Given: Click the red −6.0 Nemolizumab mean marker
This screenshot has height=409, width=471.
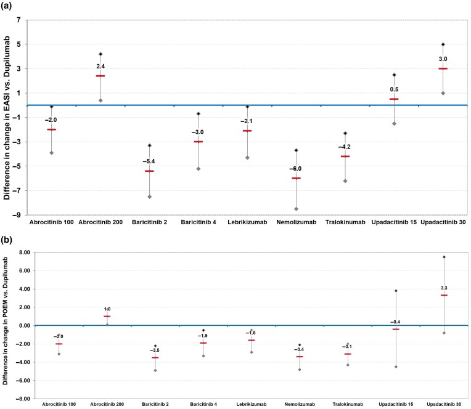Looking at the screenshot, I should [297, 178].
